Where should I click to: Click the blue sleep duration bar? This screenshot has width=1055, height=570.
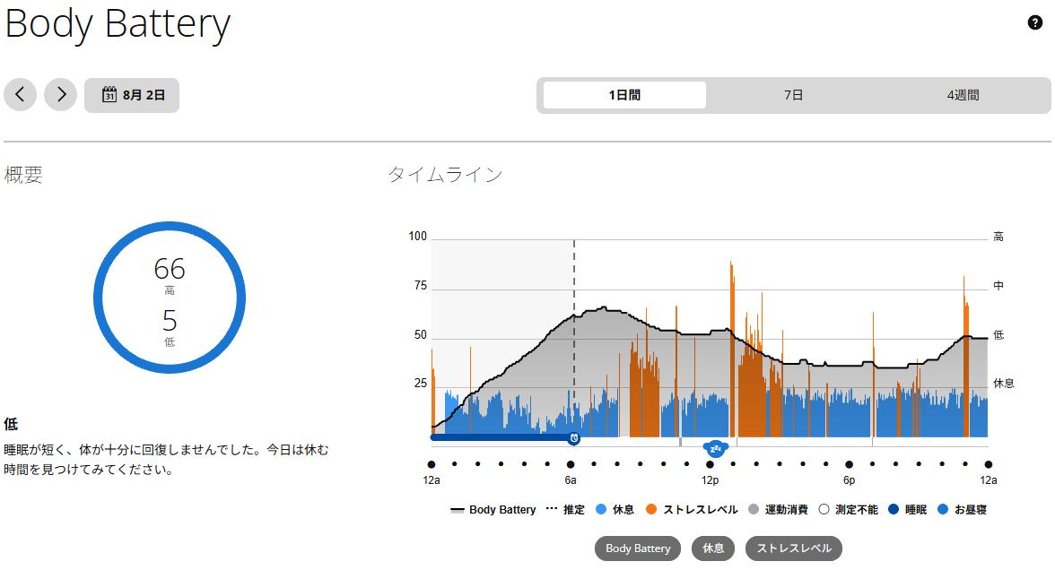(501, 437)
